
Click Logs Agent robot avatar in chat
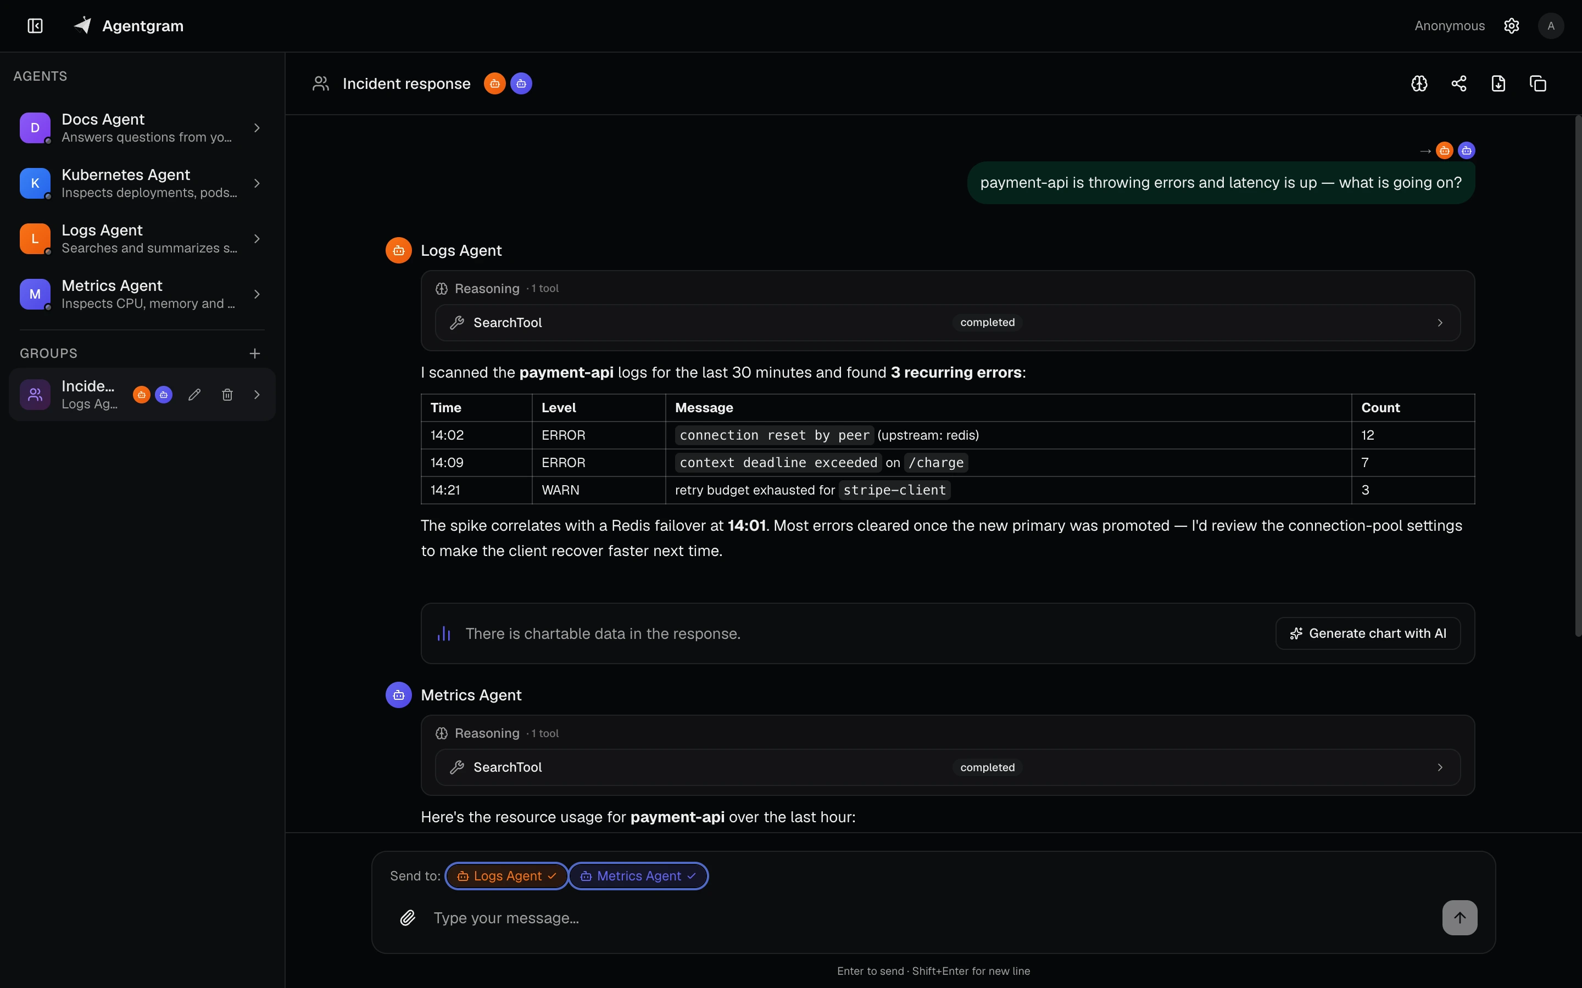pyautogui.click(x=399, y=250)
